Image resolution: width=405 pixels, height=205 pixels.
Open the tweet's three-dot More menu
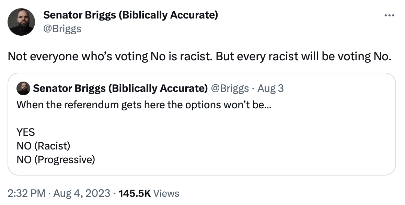click(389, 15)
